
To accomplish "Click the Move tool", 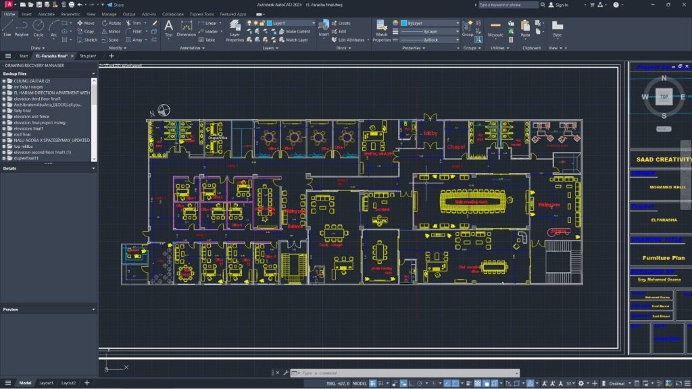I will pyautogui.click(x=86, y=23).
